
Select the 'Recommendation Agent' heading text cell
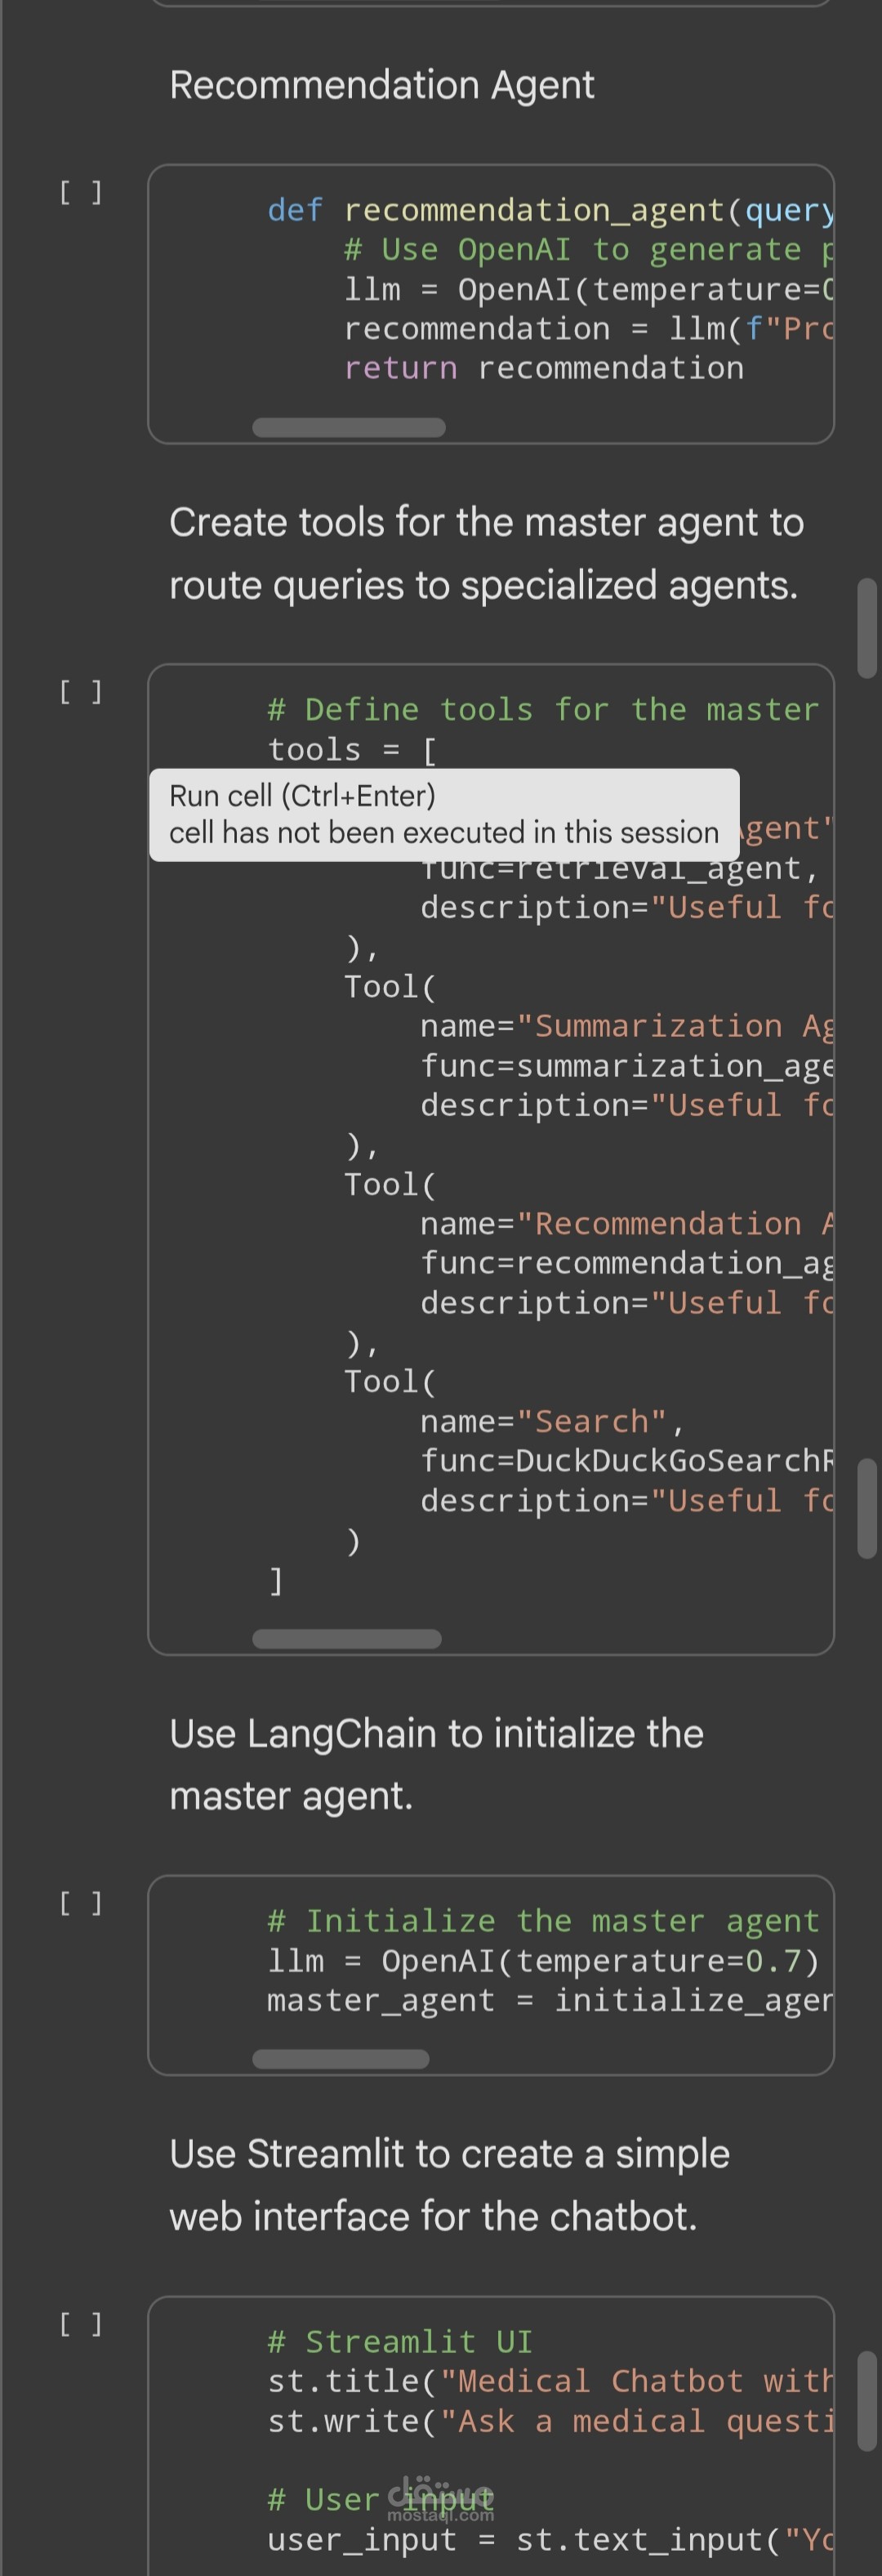pyautogui.click(x=382, y=86)
